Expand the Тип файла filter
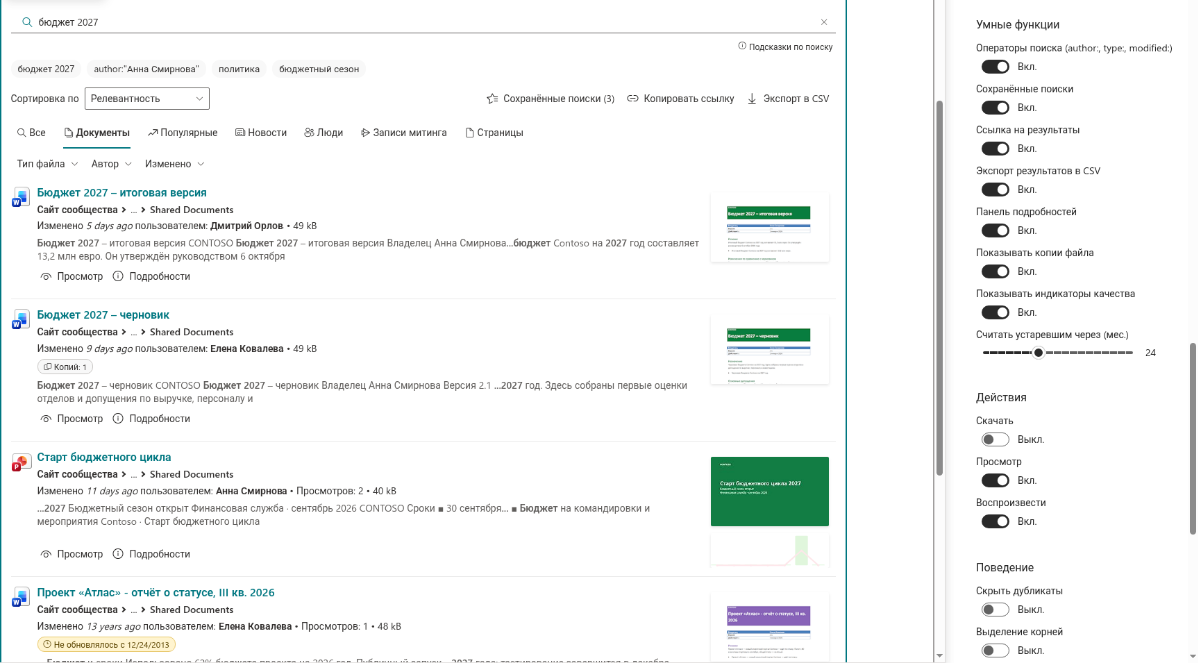Viewport: 1201px width, 663px height. [x=47, y=164]
